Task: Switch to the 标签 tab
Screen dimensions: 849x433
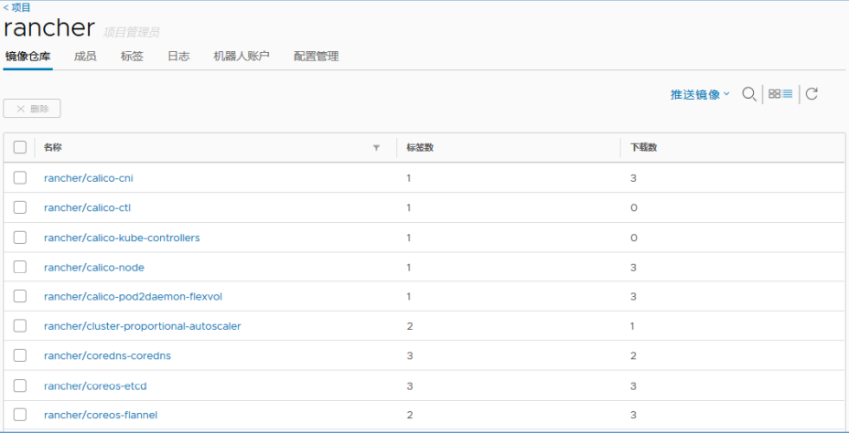Action: click(x=132, y=57)
